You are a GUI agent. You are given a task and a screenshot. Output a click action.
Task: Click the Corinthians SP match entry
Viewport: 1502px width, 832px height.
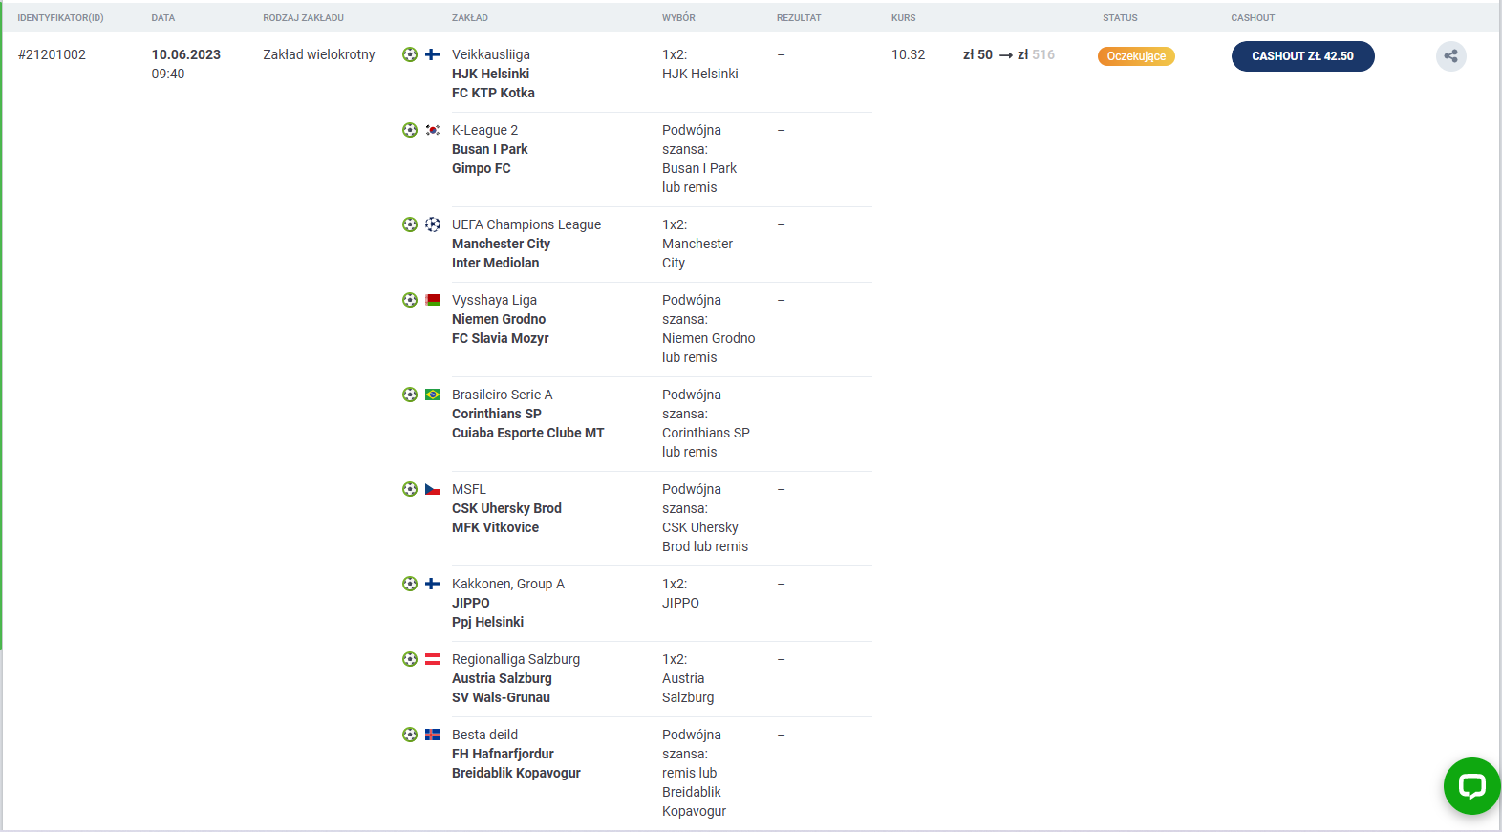[x=496, y=414]
